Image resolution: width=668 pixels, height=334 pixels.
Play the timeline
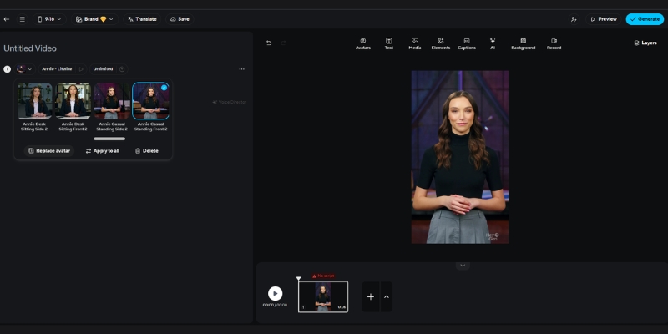pyautogui.click(x=276, y=294)
